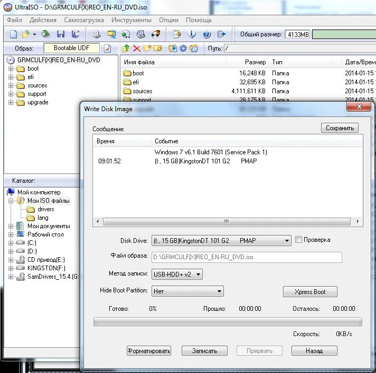The height and width of the screenshot is (373, 376).
Task: Click the Save floppy disk icon
Action: tap(60, 34)
